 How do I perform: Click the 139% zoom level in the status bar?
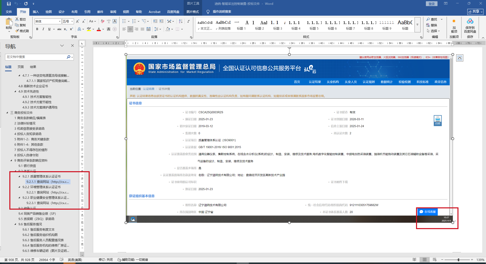pyautogui.click(x=480, y=260)
